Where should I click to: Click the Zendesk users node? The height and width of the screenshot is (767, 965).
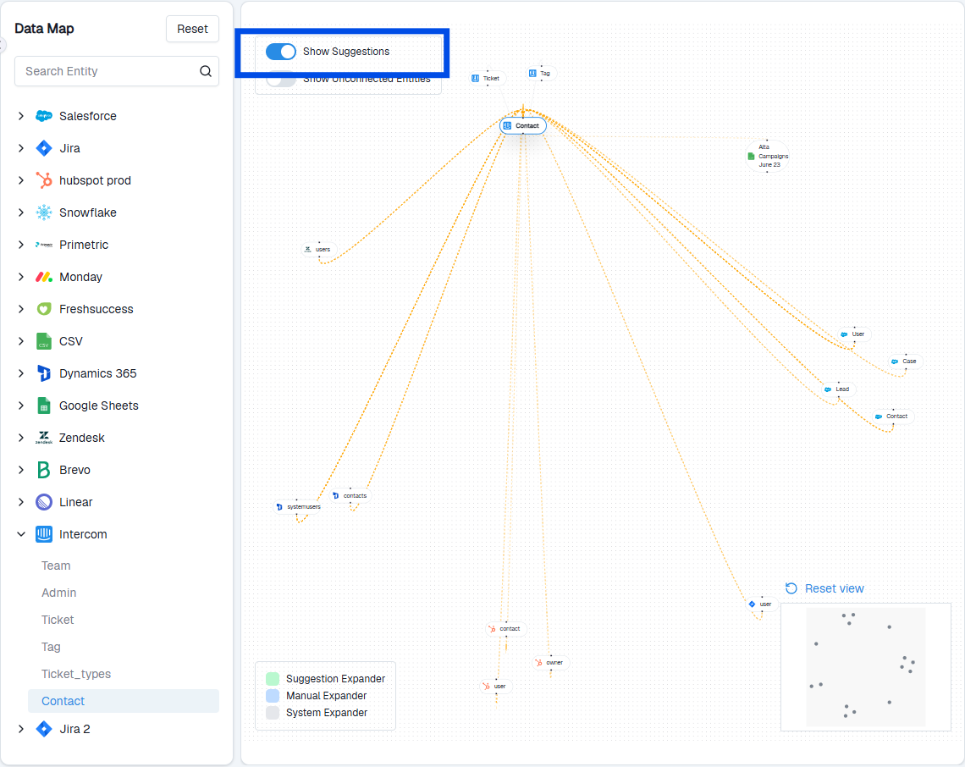pyautogui.click(x=319, y=249)
